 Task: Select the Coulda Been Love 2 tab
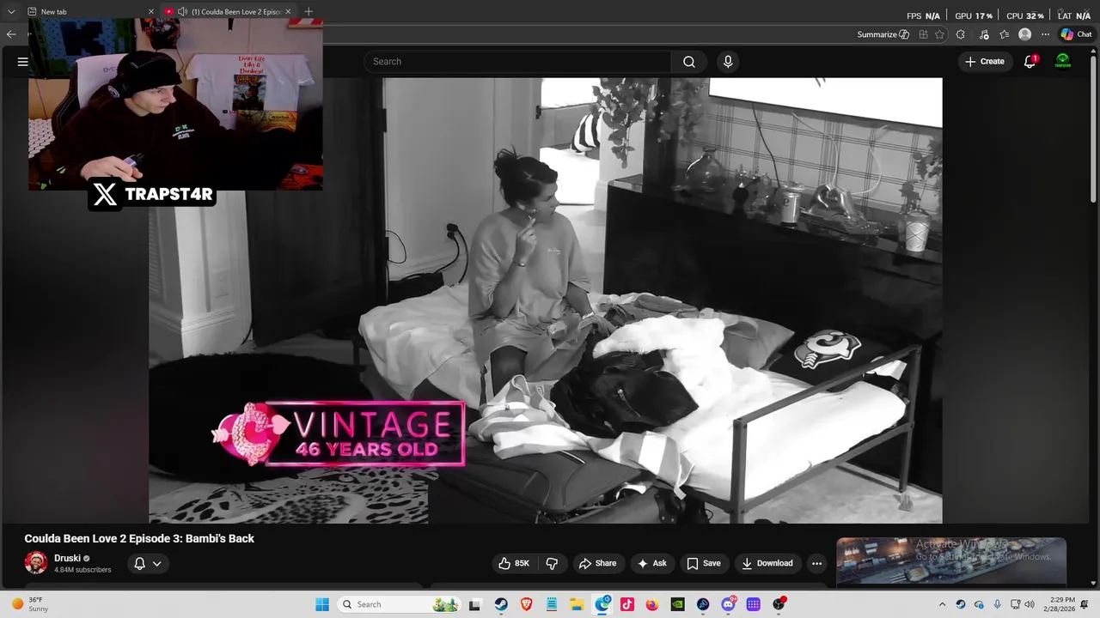[x=229, y=11]
